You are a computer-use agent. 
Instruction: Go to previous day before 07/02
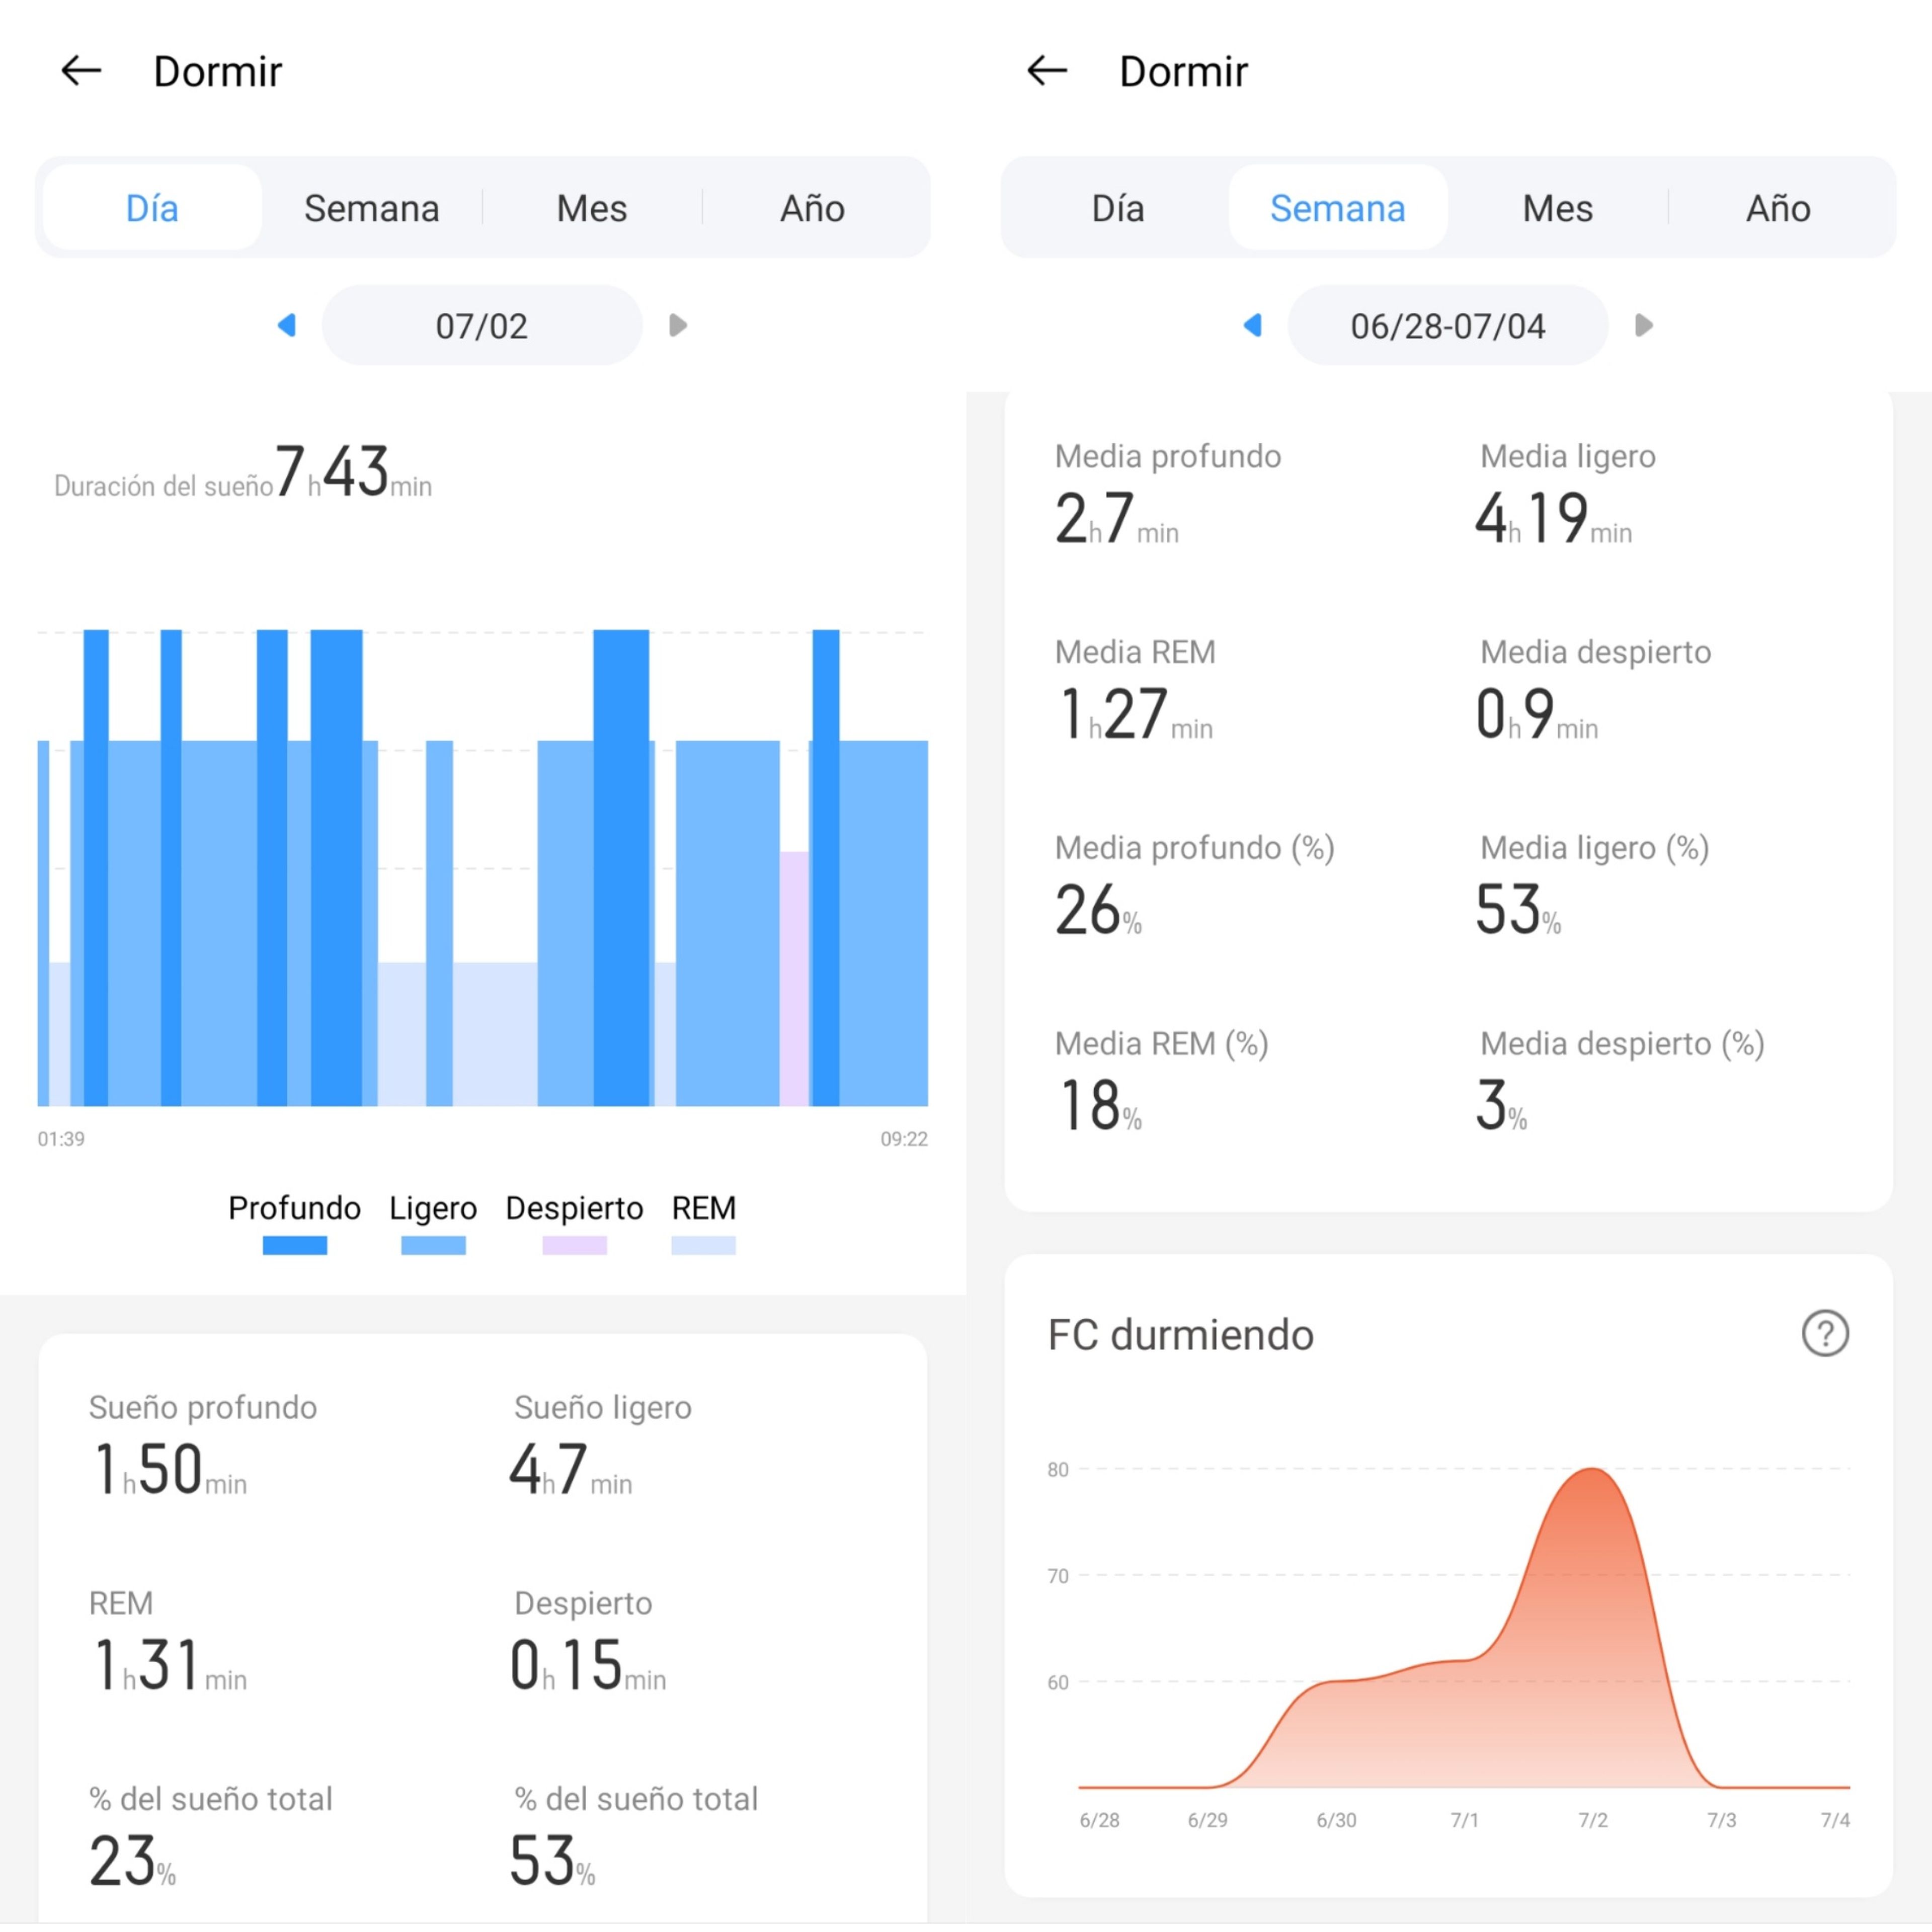(x=287, y=325)
